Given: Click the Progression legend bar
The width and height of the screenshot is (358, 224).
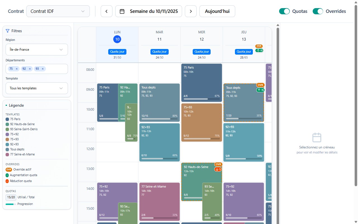Looking at the screenshot, I should click(11, 204).
